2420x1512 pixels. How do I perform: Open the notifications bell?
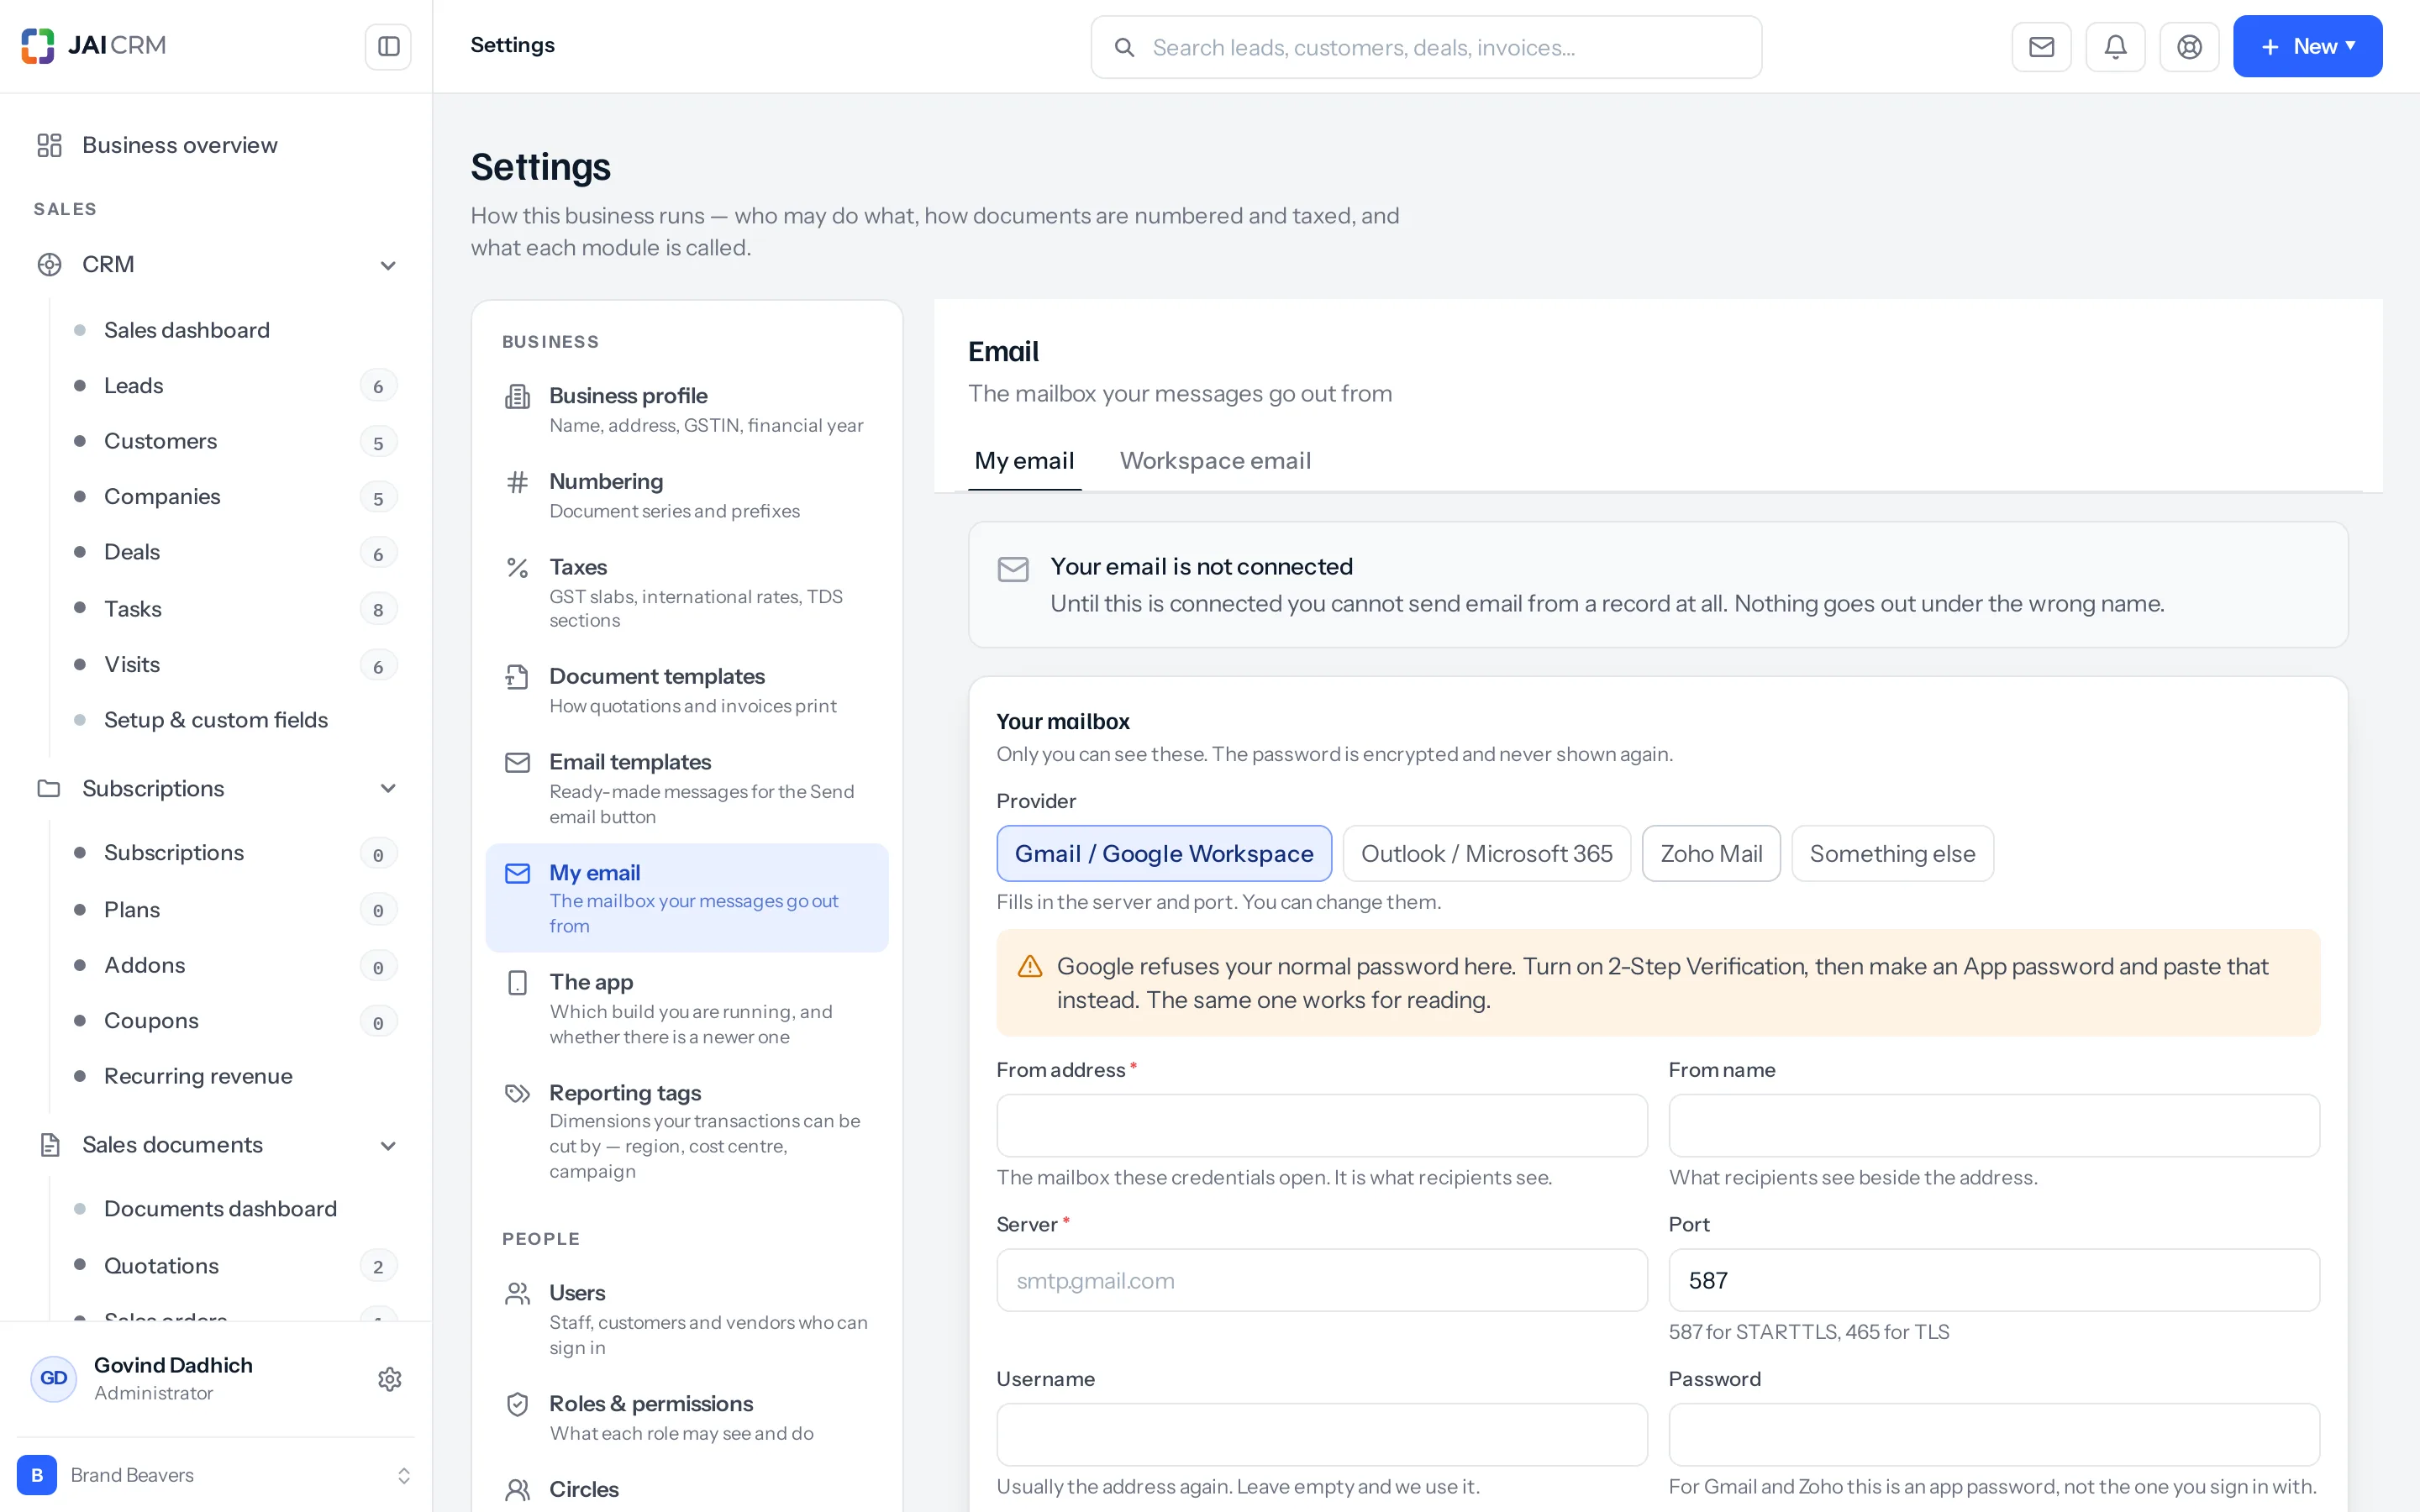(2115, 46)
